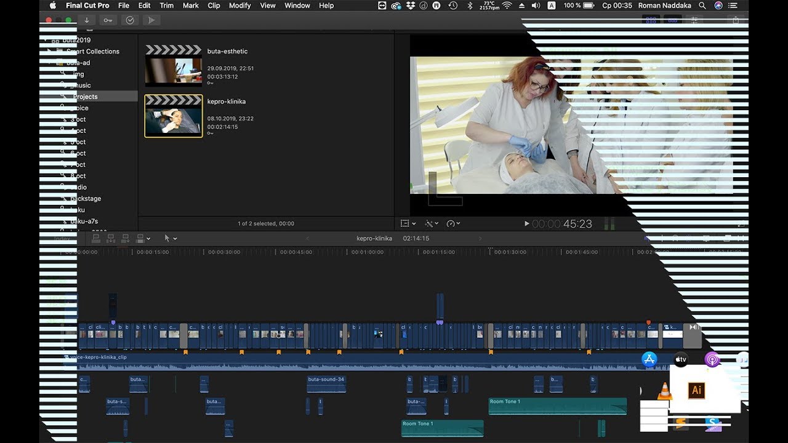
Task: Select the _music keyword collection
Action: pyautogui.click(x=81, y=85)
